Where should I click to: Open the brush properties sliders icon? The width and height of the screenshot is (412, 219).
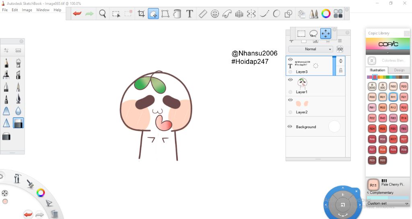click(6, 50)
